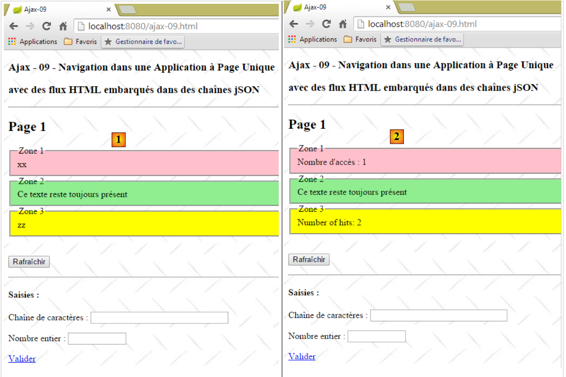566x377 pixels.
Task: Open Gestionnaire de favoris bookmark in the left browser
Action: coord(143,42)
